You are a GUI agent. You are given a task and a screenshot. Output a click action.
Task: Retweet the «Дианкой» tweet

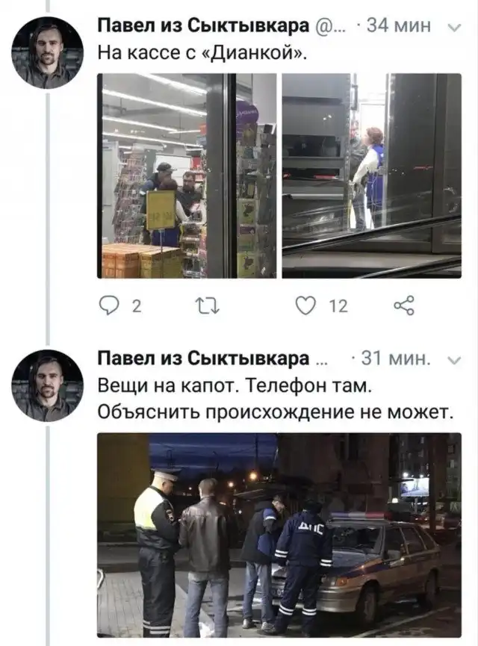coord(208,306)
